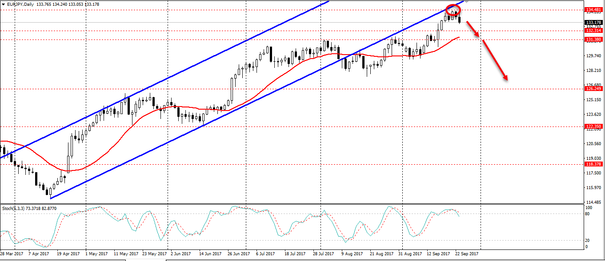Image resolution: width=605 pixels, height=261 pixels.
Task: Click the 26 Jun 2017 date label
Action: (239, 254)
